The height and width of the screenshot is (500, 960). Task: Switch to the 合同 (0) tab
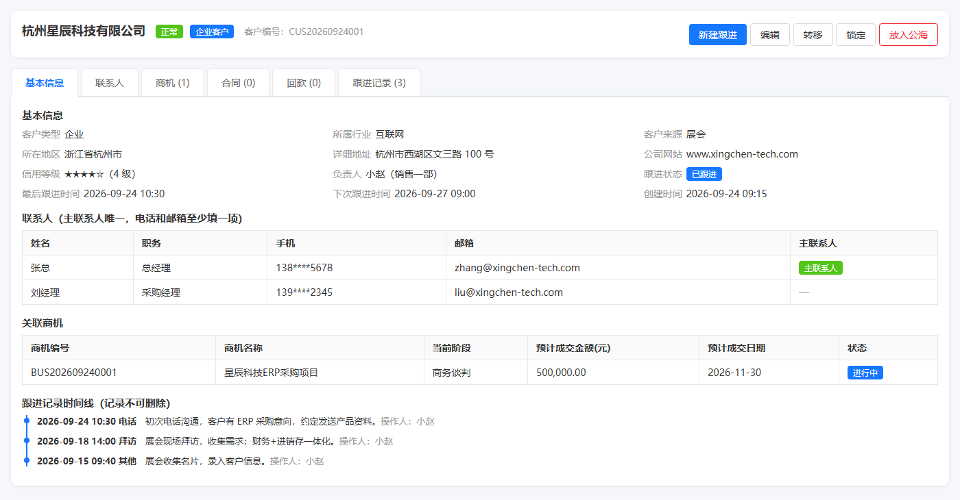point(239,83)
